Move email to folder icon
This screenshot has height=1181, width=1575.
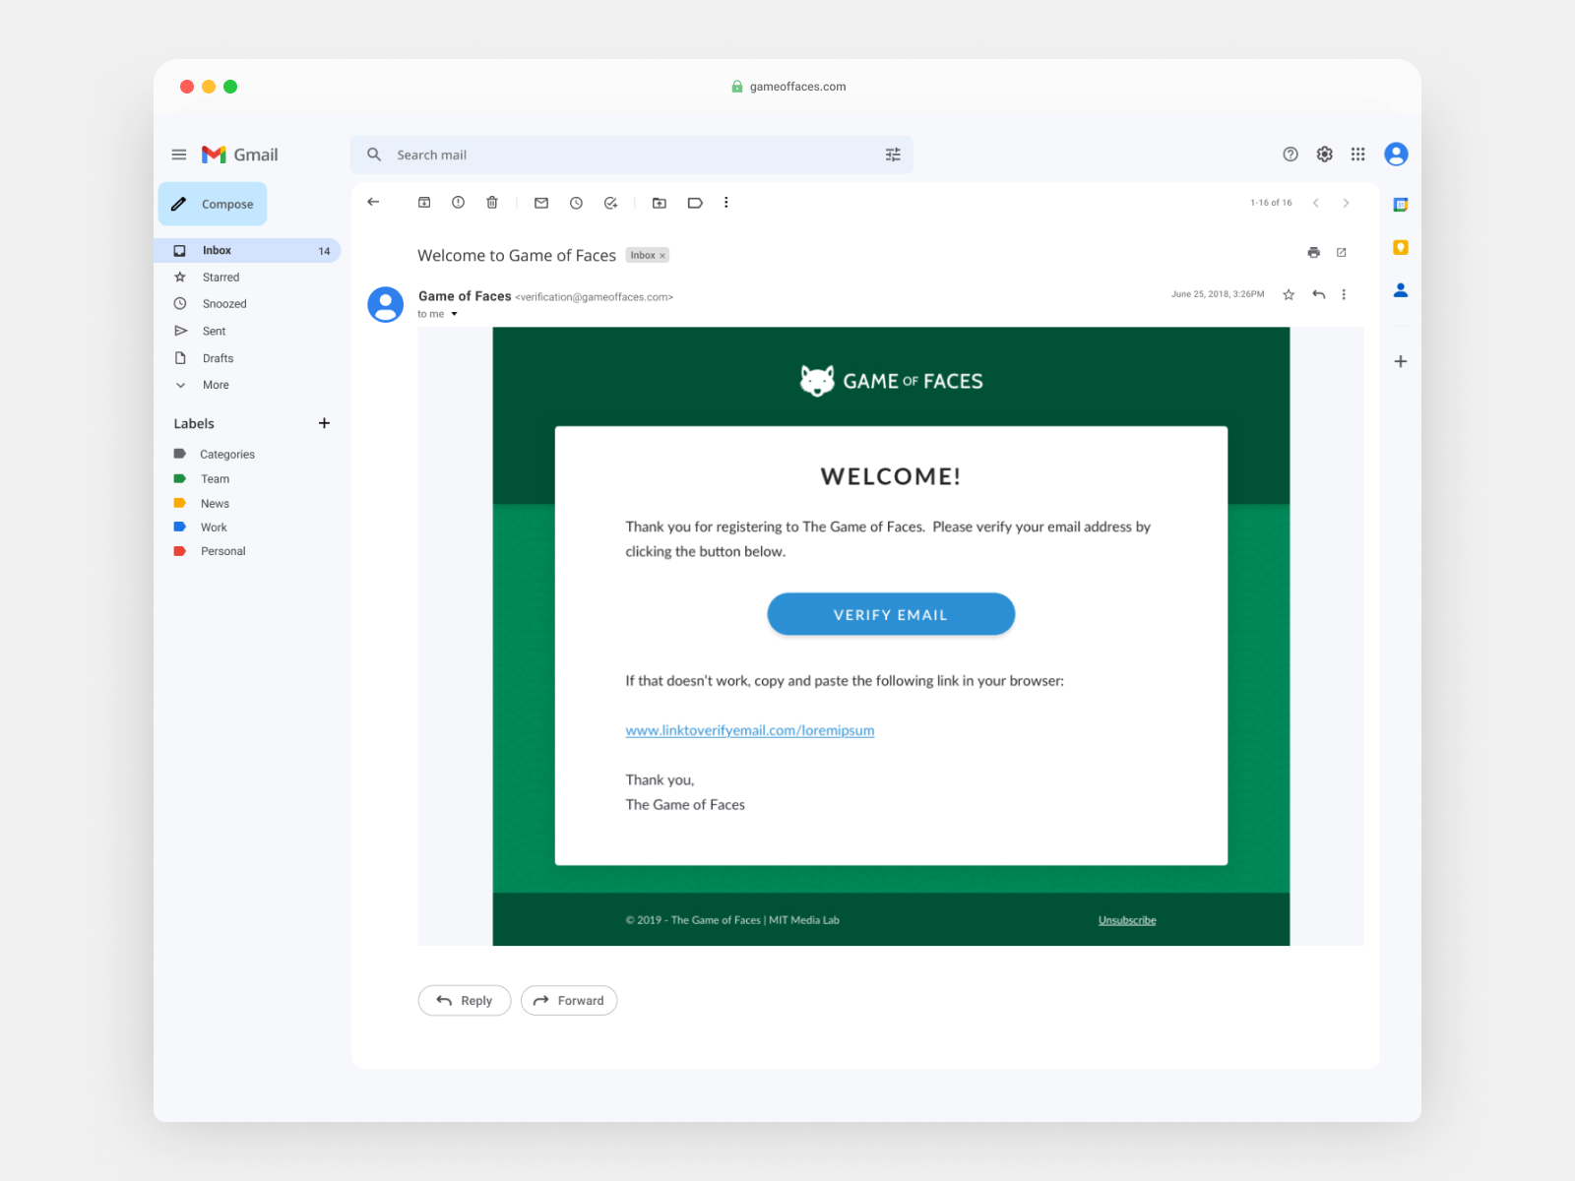[x=660, y=203]
